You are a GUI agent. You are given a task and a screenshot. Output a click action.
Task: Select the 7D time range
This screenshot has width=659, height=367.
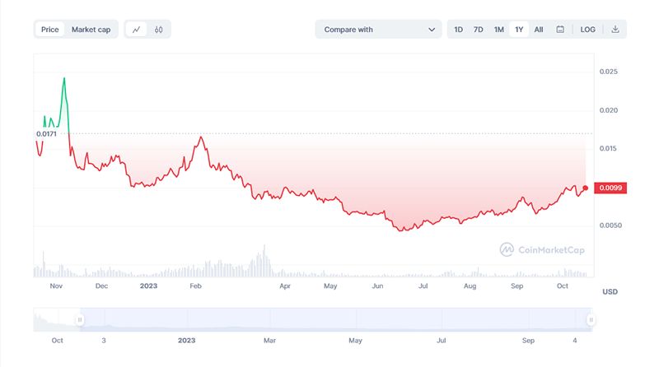[x=479, y=30]
